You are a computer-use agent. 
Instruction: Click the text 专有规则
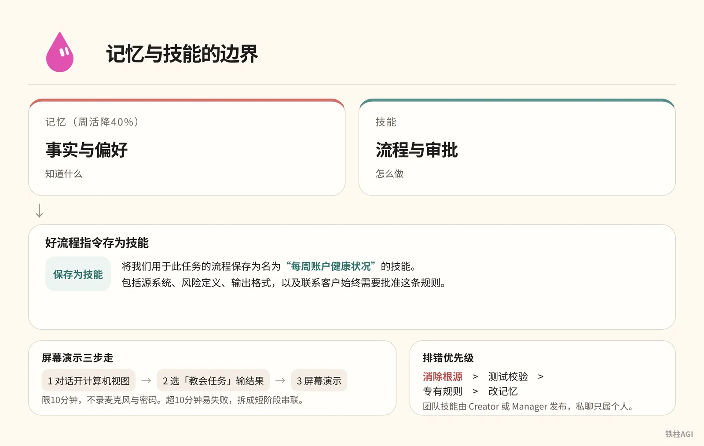point(442,391)
